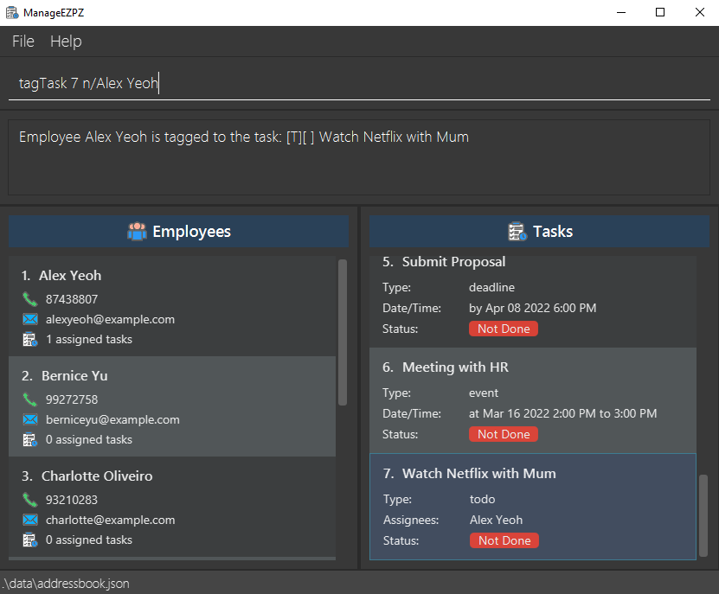Click the 'event' type value
Image resolution: width=719 pixels, height=594 pixels.
tap(484, 393)
